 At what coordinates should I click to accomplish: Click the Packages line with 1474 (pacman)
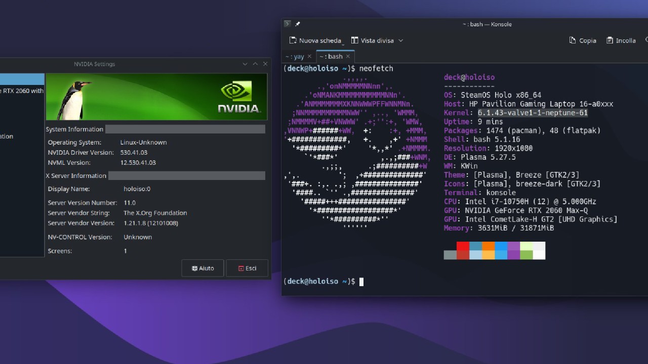tap(522, 130)
